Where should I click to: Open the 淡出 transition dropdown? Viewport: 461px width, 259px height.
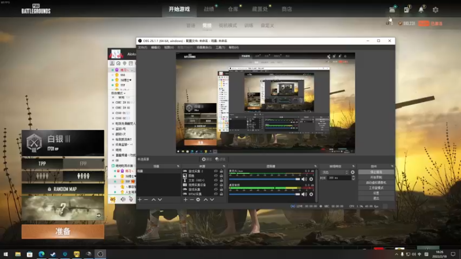[x=335, y=172]
